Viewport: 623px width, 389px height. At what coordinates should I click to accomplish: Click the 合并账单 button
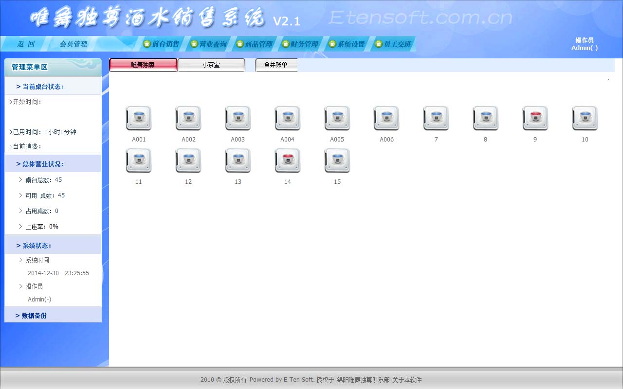coord(275,65)
